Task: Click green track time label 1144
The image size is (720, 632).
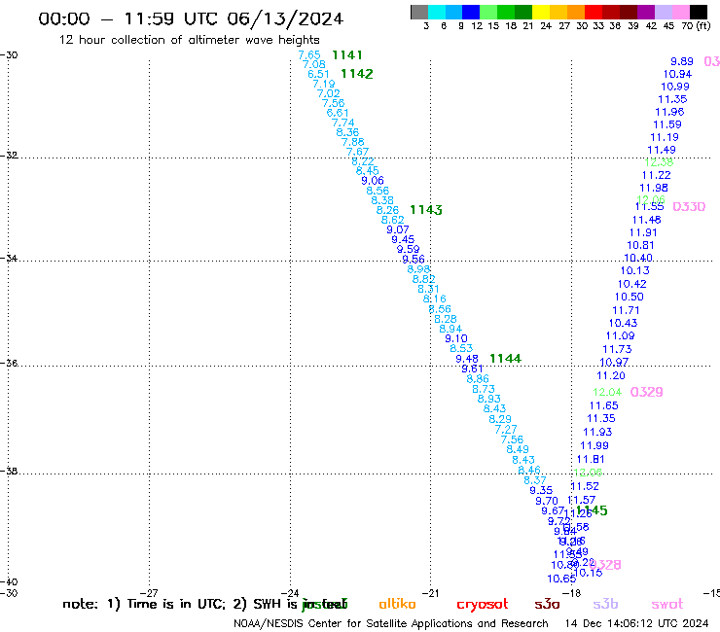Action: point(505,359)
